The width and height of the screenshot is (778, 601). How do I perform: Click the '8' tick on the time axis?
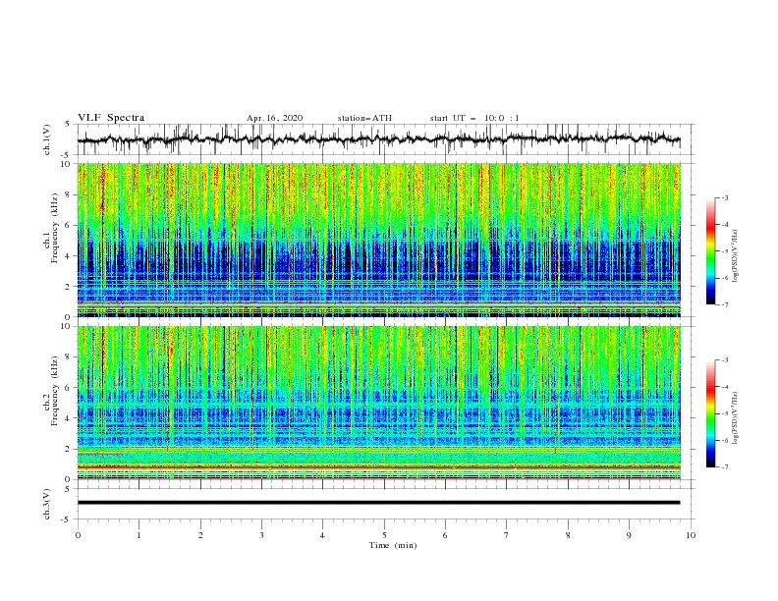coord(568,535)
